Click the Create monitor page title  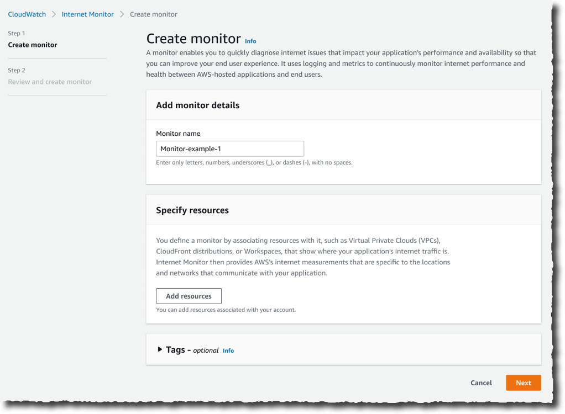point(193,39)
